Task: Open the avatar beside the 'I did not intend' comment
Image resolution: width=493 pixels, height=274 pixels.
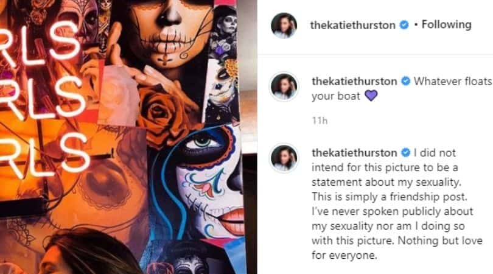Action: [284, 158]
